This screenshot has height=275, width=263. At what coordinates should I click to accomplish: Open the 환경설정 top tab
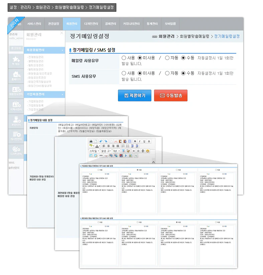click(53, 24)
